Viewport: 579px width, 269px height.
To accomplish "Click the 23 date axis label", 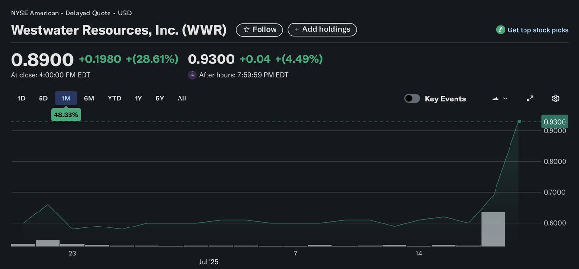I will (x=72, y=253).
